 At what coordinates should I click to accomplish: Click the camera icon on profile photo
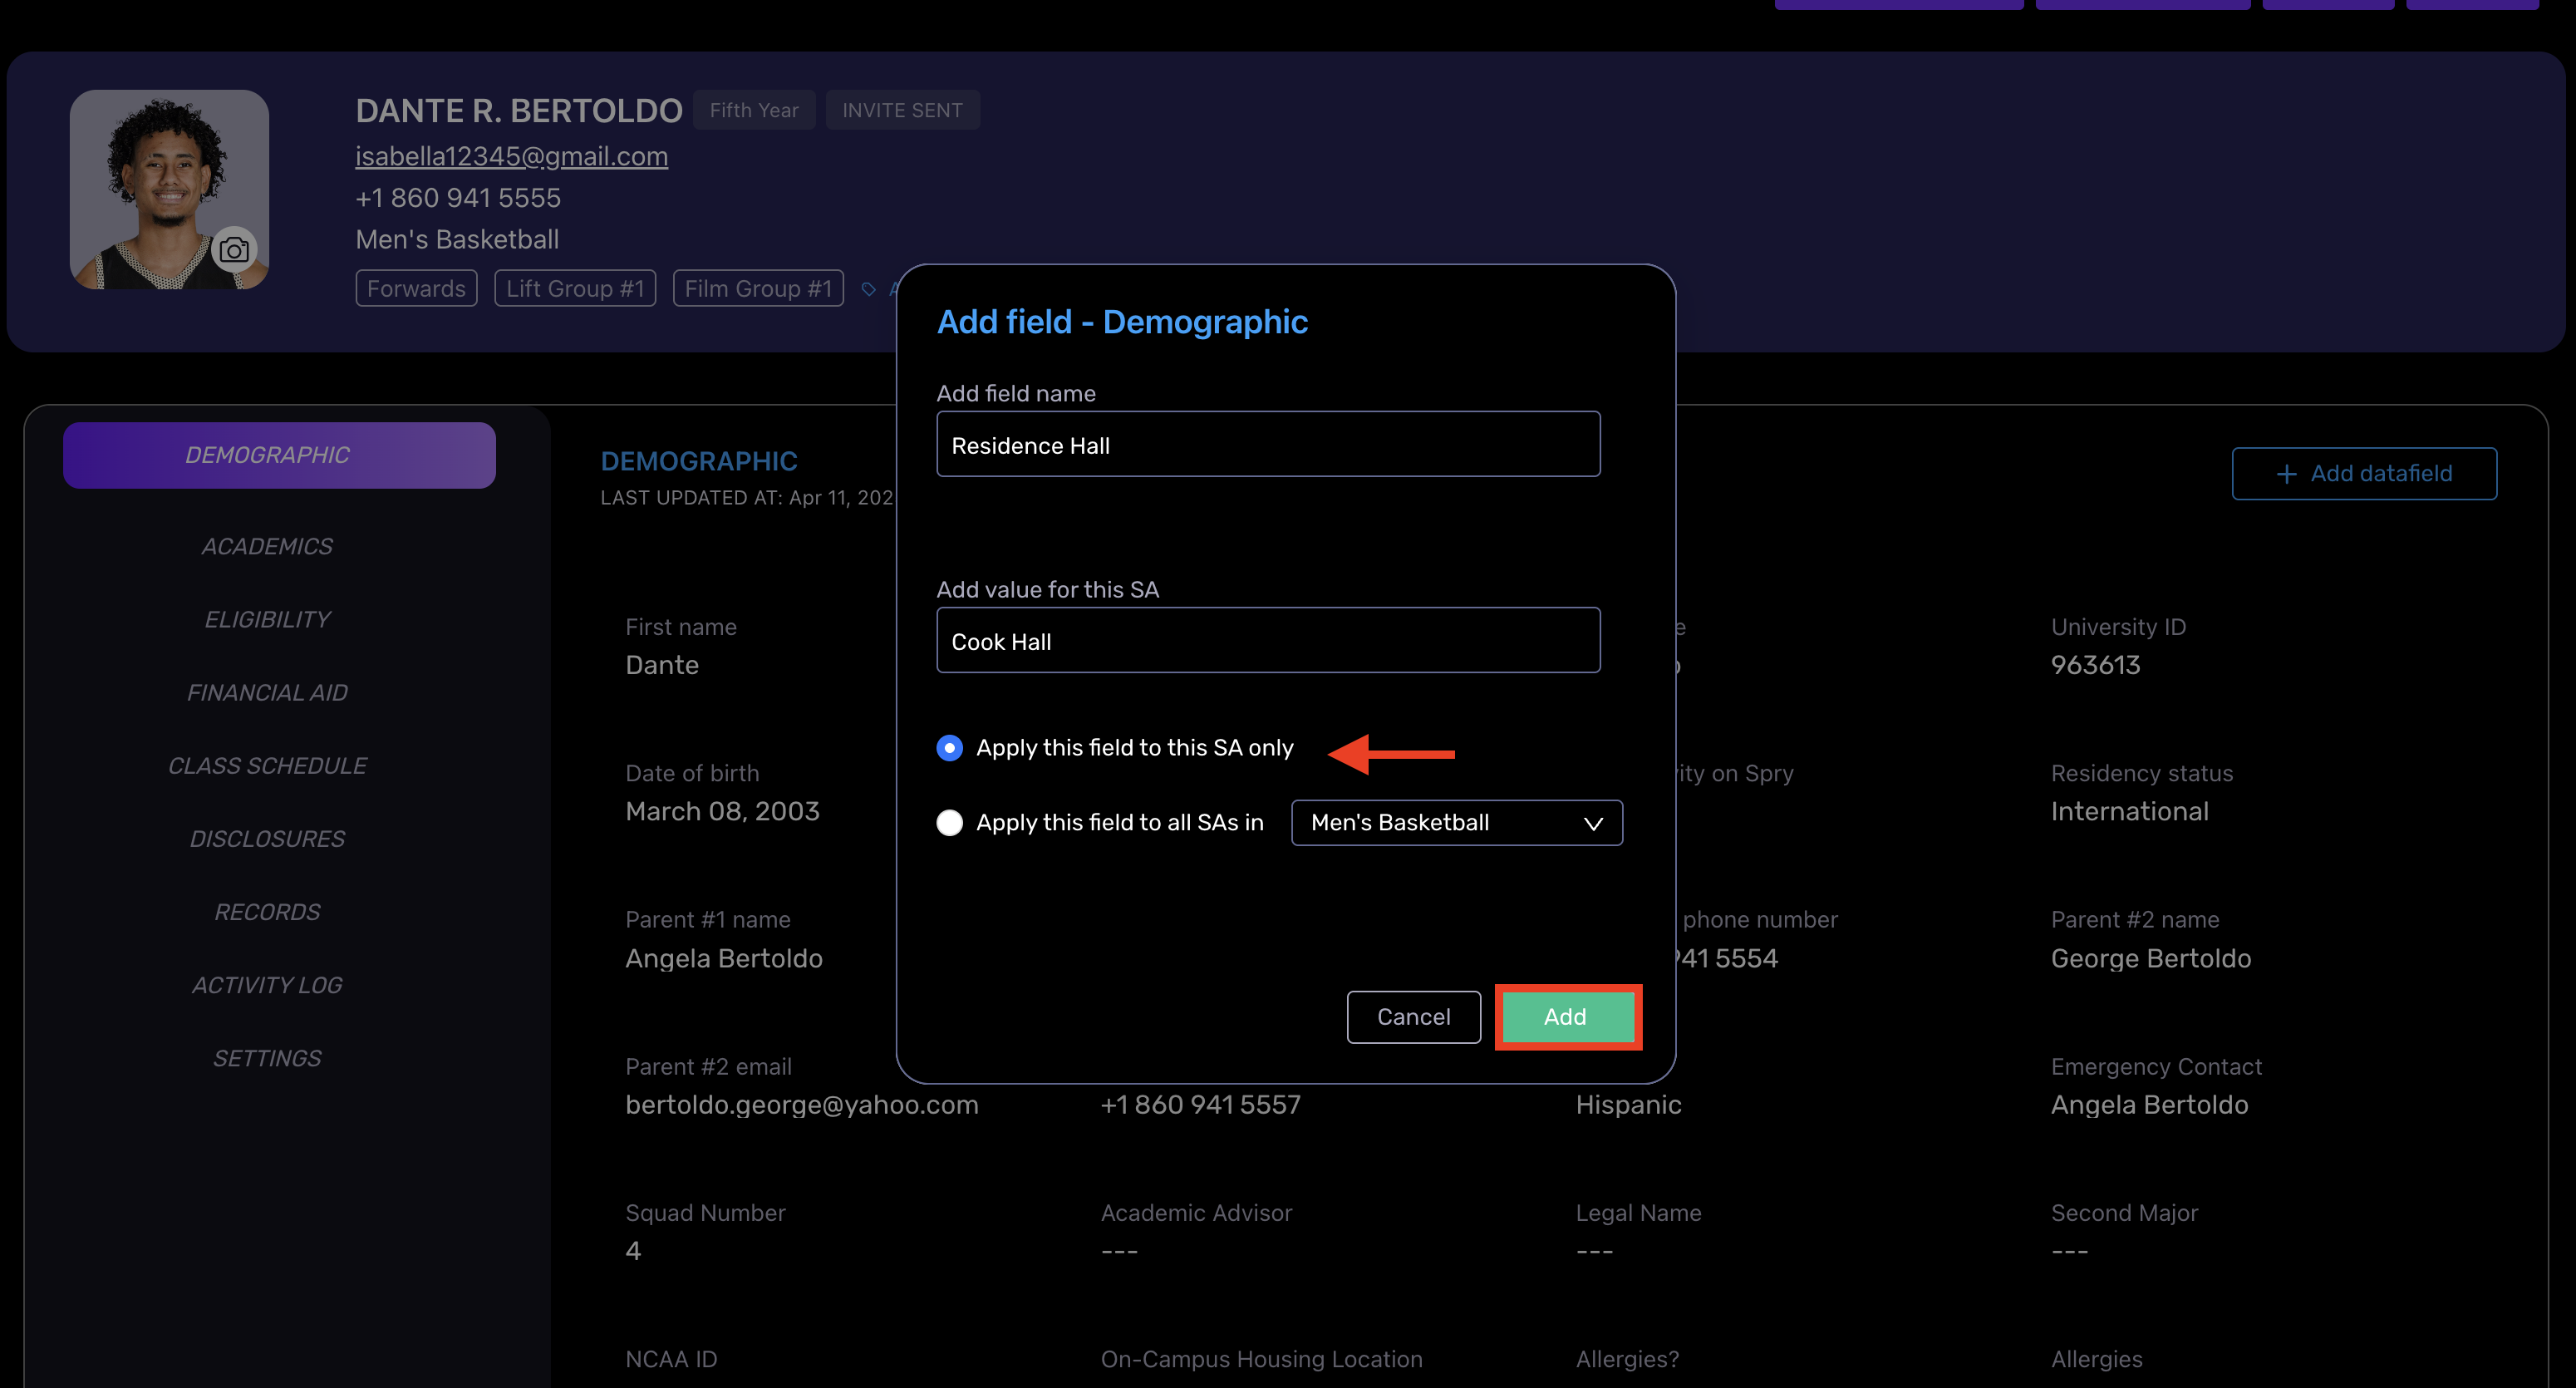[x=234, y=249]
